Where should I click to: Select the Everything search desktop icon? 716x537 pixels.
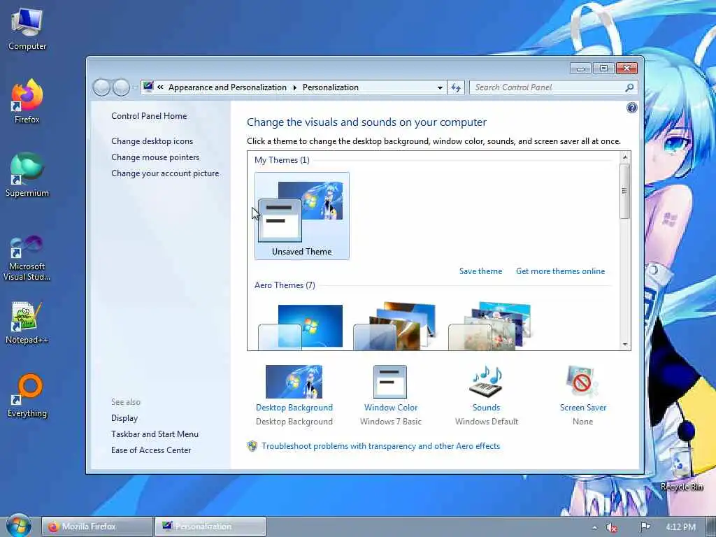click(27, 396)
